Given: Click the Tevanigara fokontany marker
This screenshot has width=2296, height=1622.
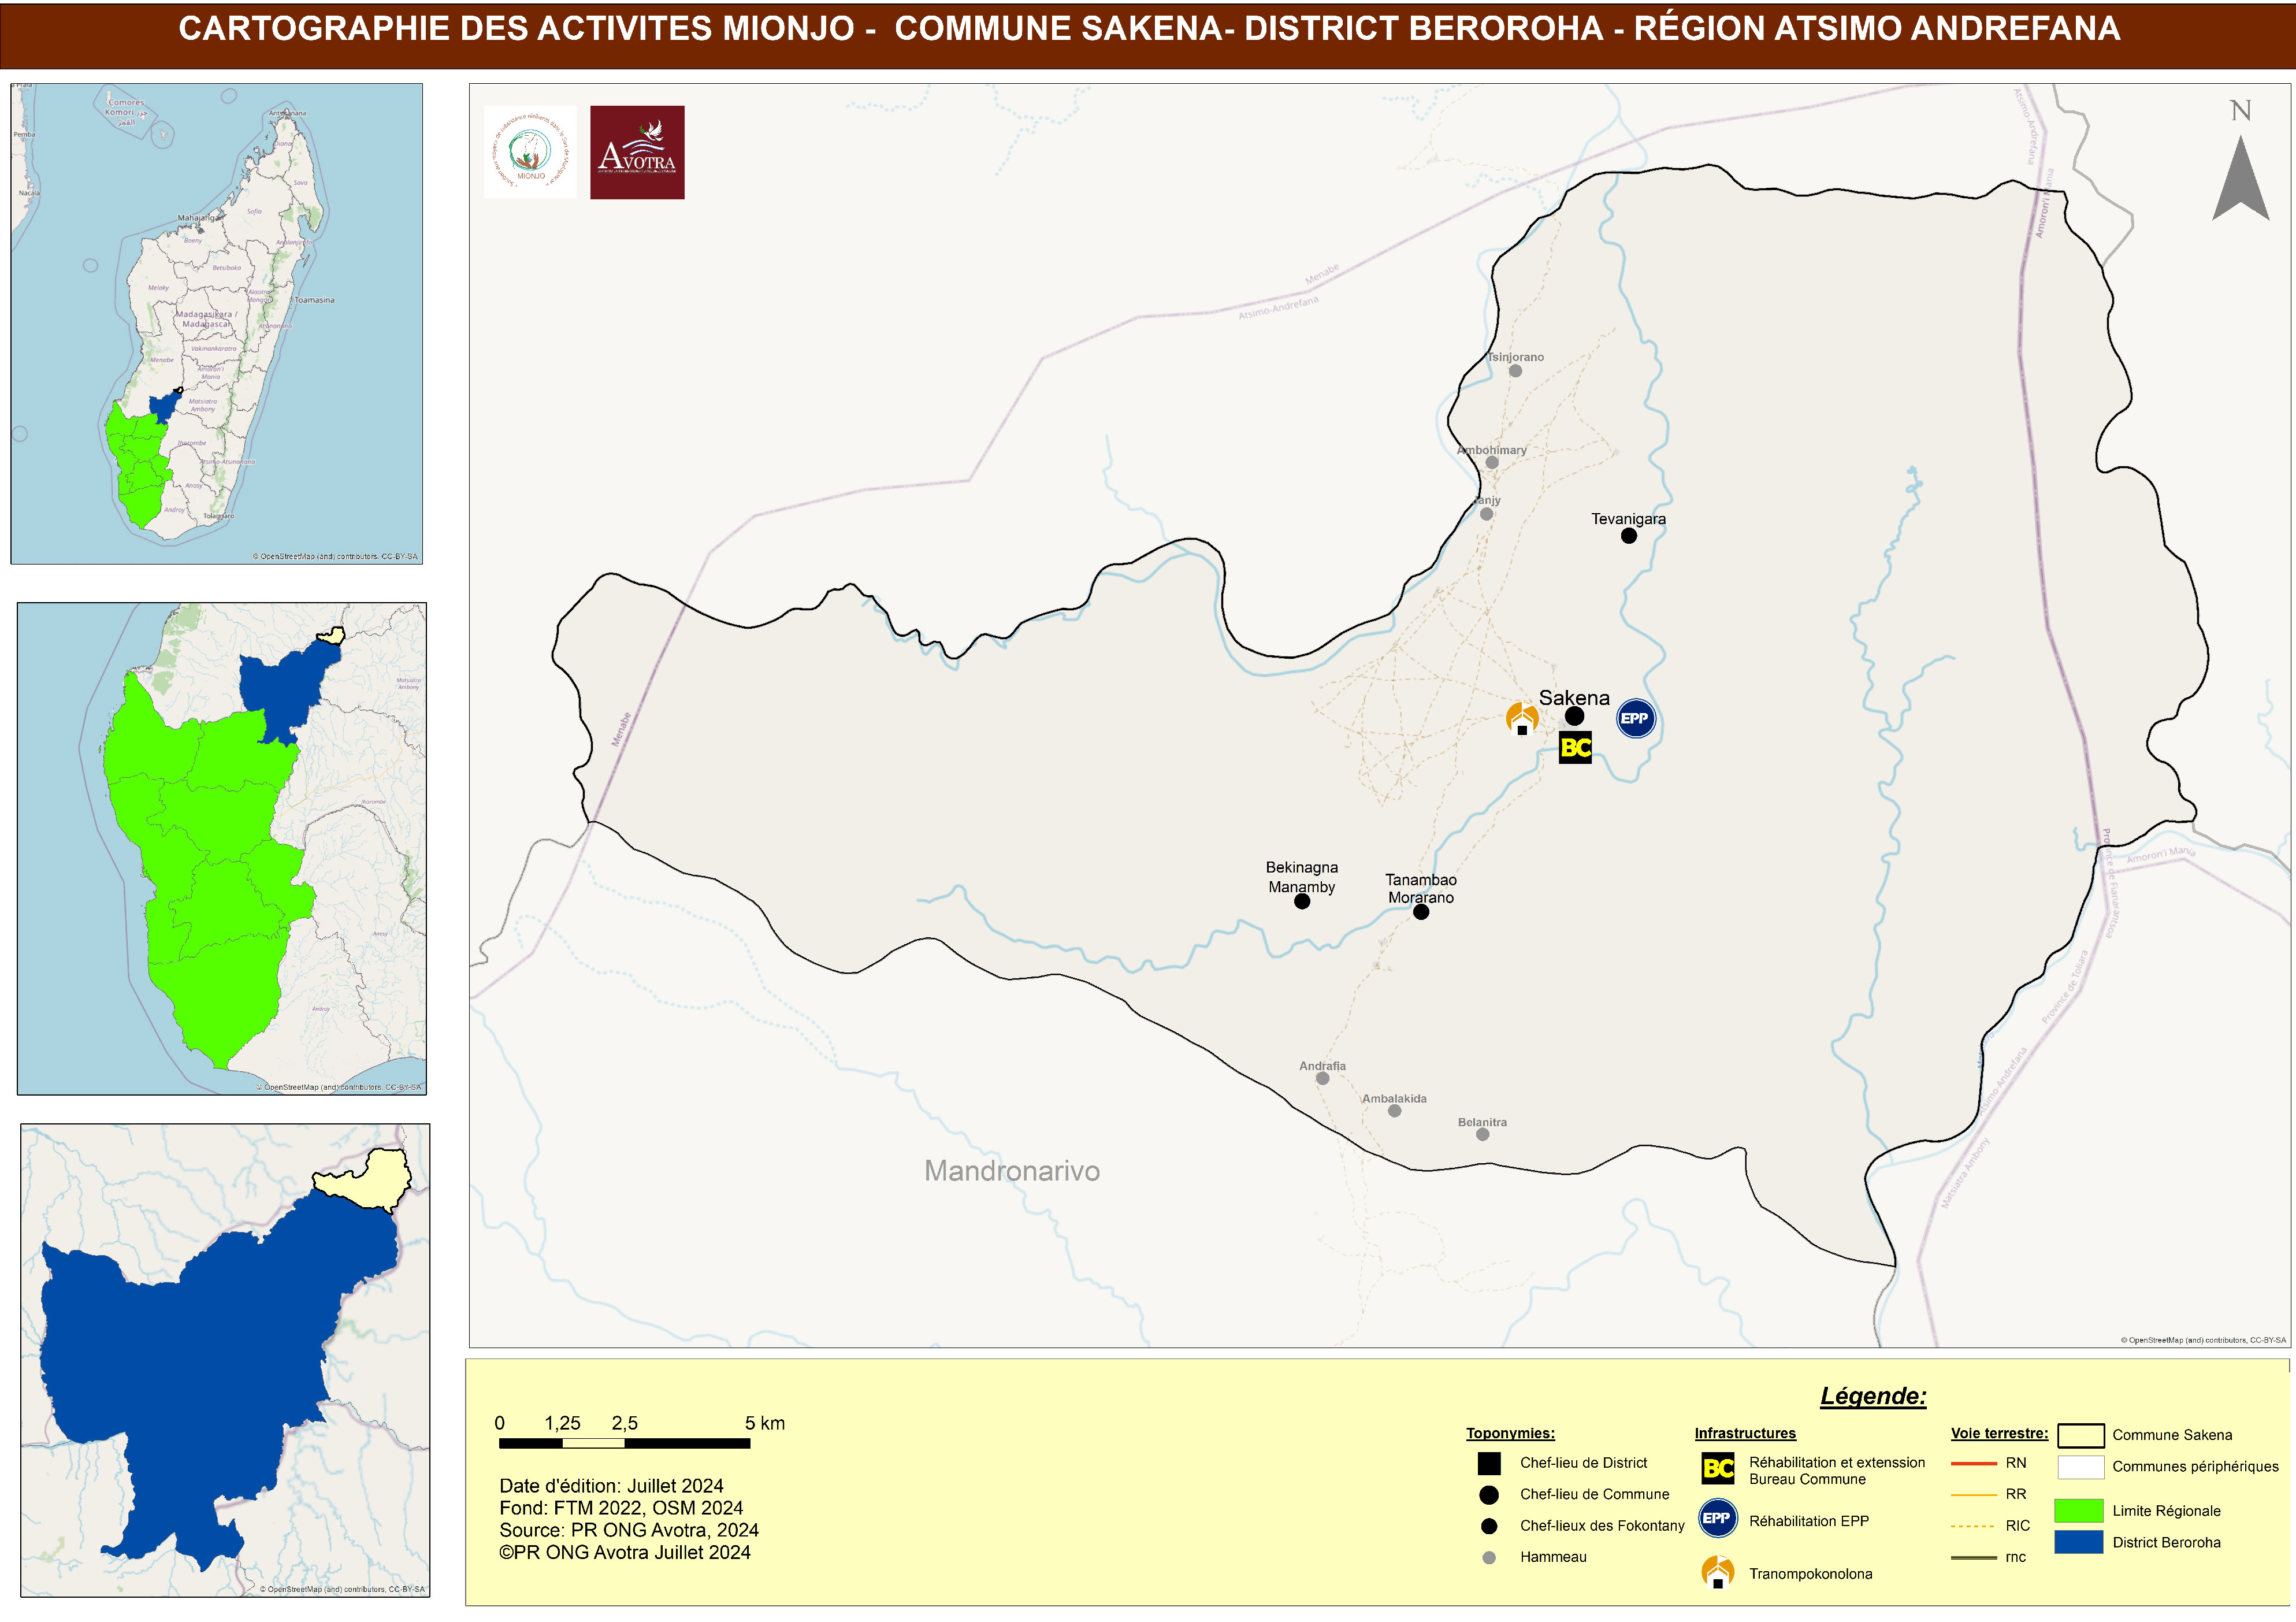Looking at the screenshot, I should point(1629,536).
